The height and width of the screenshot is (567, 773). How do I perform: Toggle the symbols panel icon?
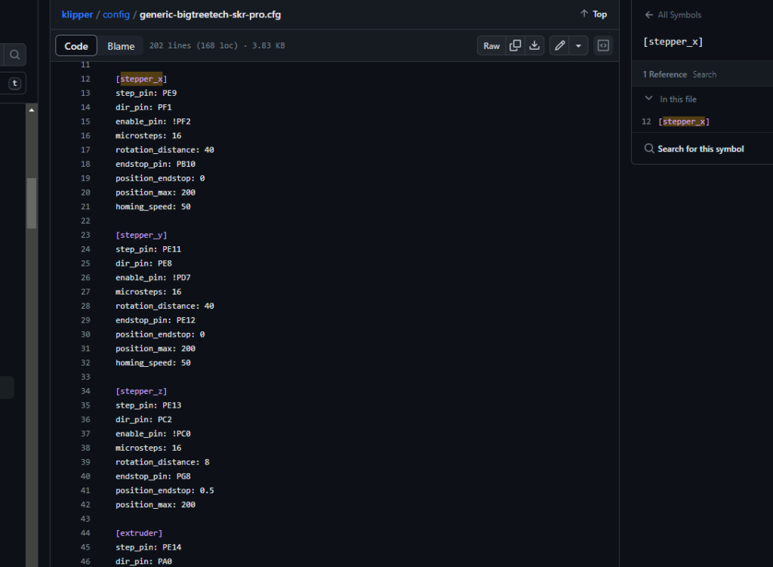(x=603, y=46)
